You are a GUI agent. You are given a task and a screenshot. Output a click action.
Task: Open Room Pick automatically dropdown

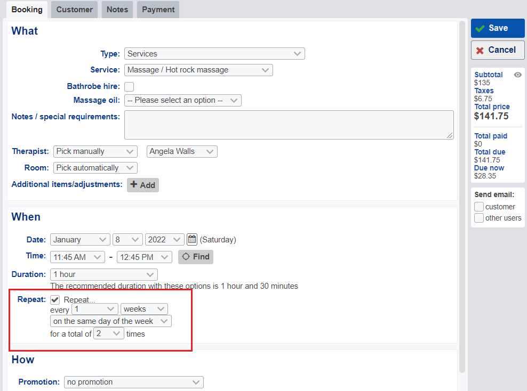(x=95, y=168)
